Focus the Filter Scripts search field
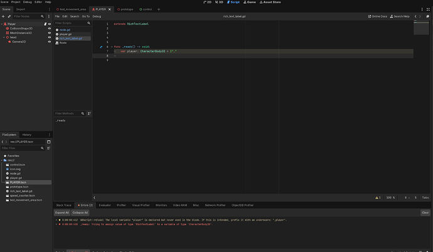The height and width of the screenshot is (252, 433). pos(70,23)
